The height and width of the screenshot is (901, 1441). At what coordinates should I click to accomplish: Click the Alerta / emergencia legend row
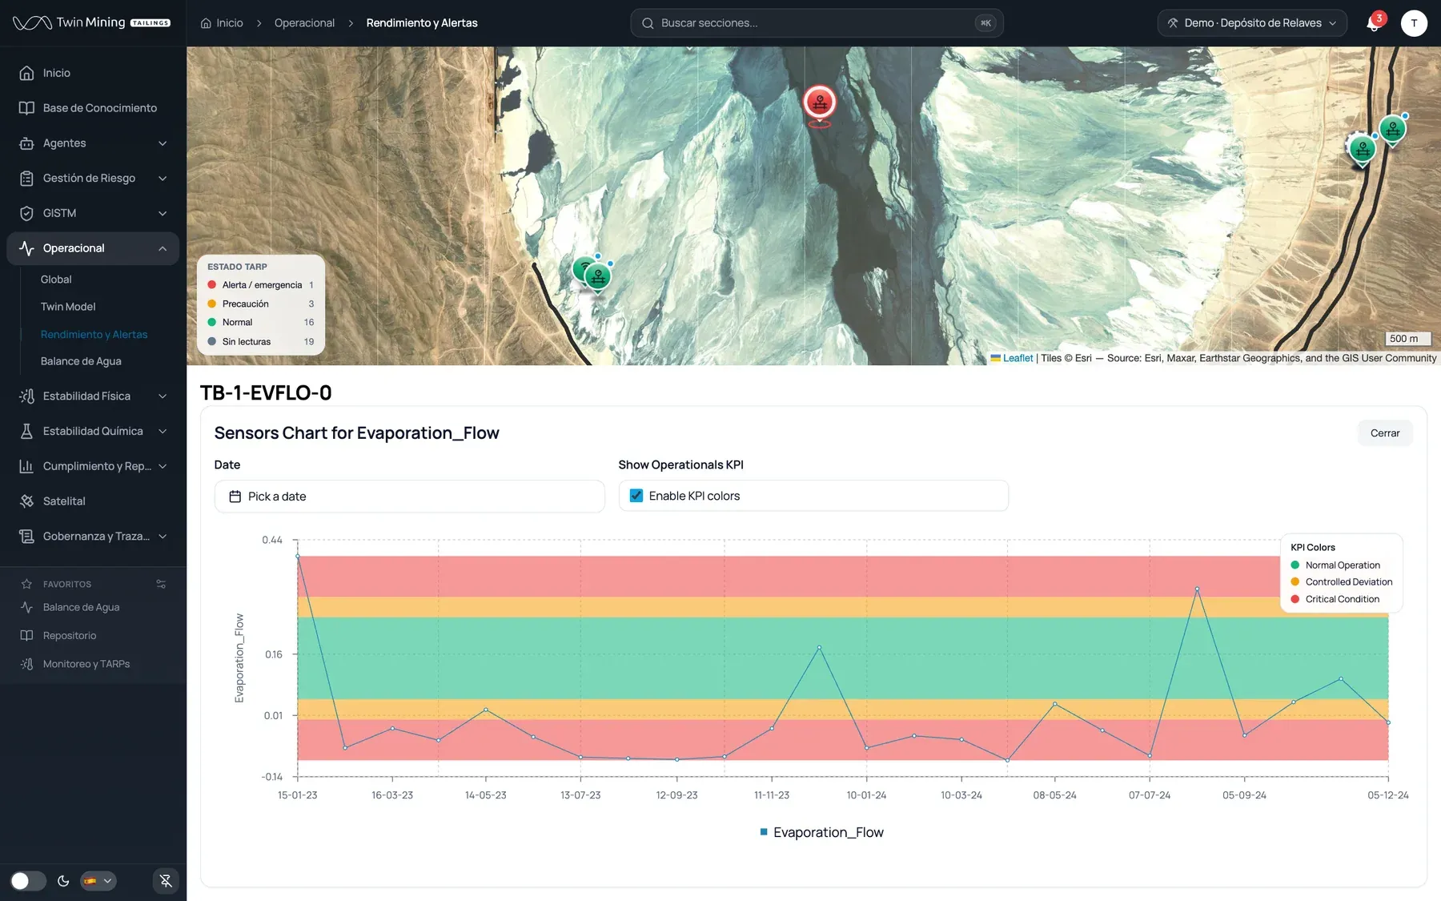pyautogui.click(x=261, y=285)
